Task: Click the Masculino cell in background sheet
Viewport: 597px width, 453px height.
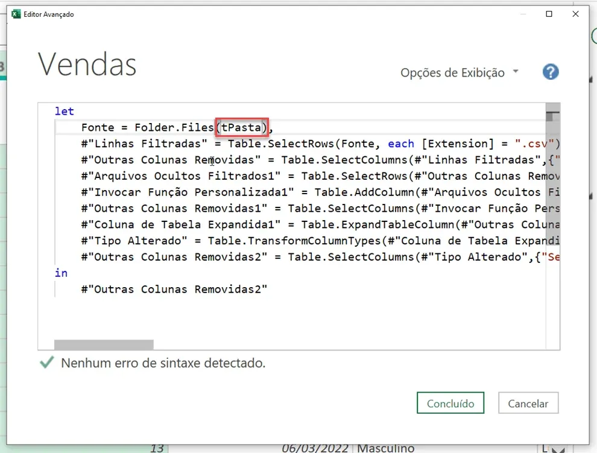Action: pyautogui.click(x=385, y=448)
